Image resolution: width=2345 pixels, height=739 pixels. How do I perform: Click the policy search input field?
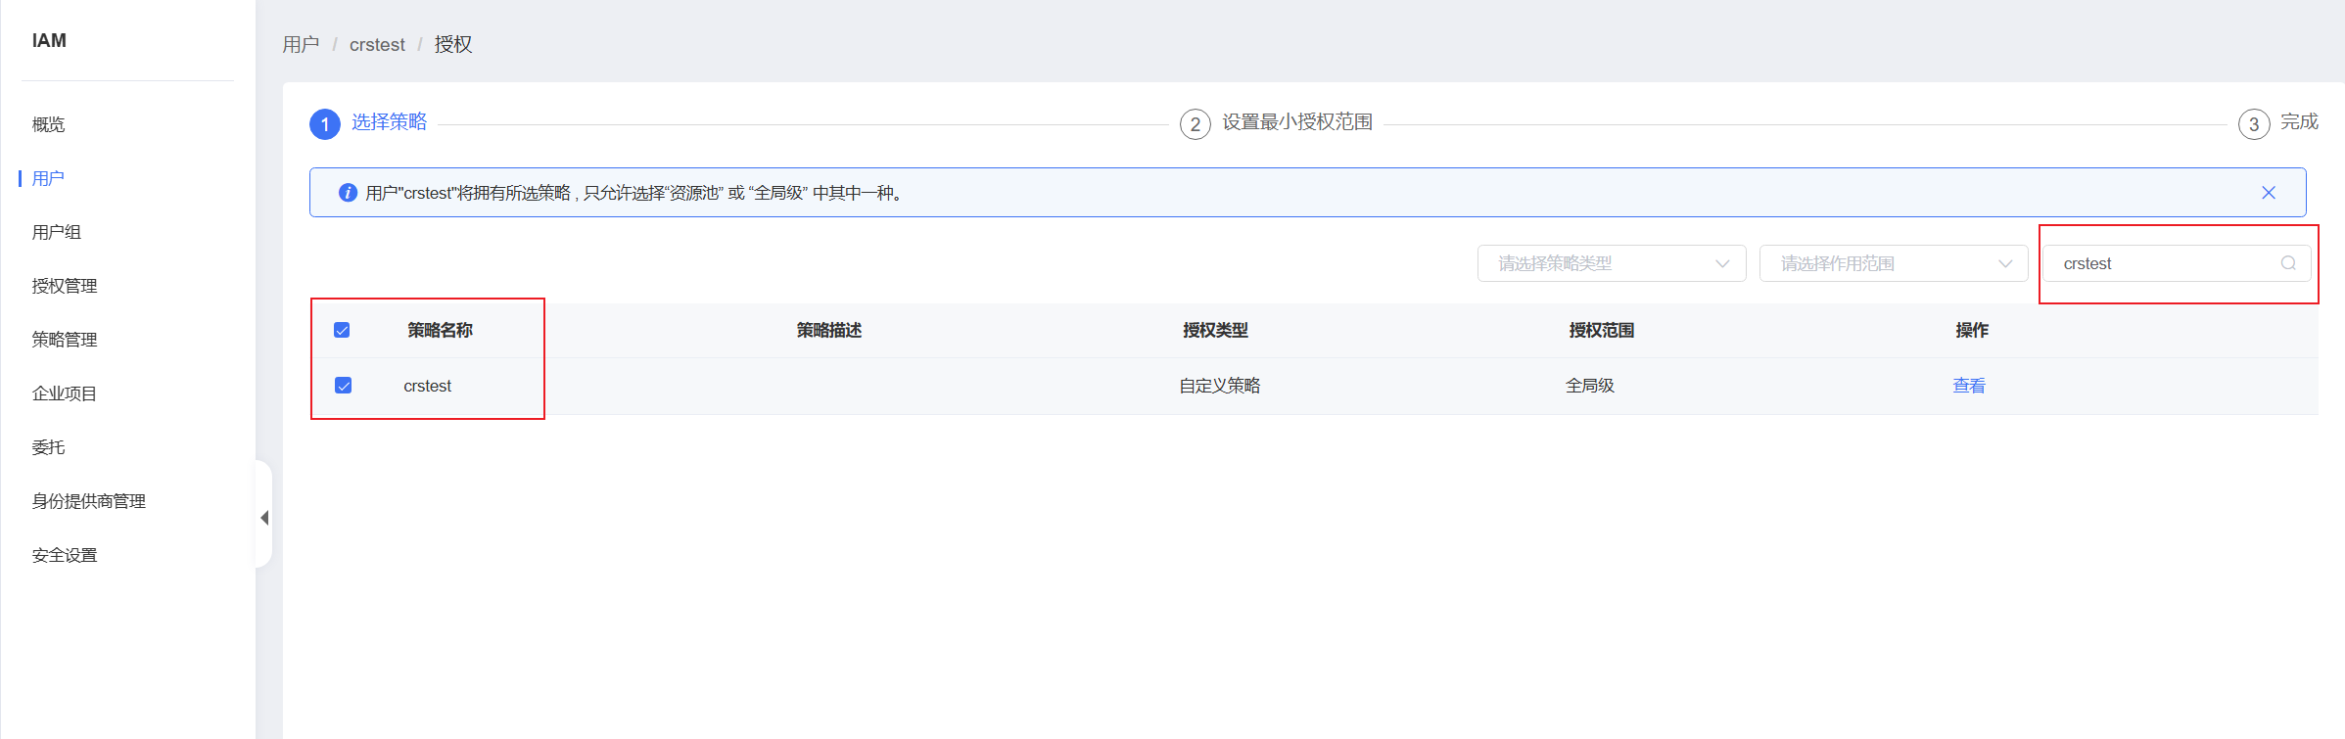pyautogui.click(x=2164, y=263)
